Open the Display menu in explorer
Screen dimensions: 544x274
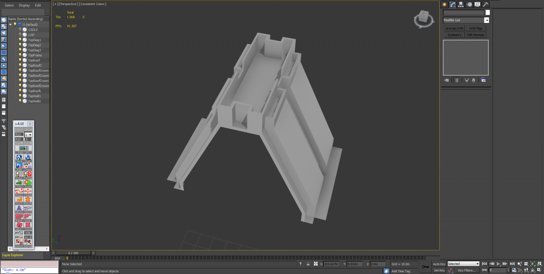coord(24,5)
